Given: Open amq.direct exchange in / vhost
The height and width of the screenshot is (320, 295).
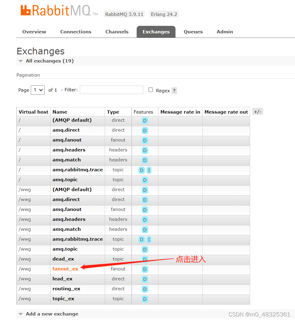Looking at the screenshot, I should tap(66, 130).
